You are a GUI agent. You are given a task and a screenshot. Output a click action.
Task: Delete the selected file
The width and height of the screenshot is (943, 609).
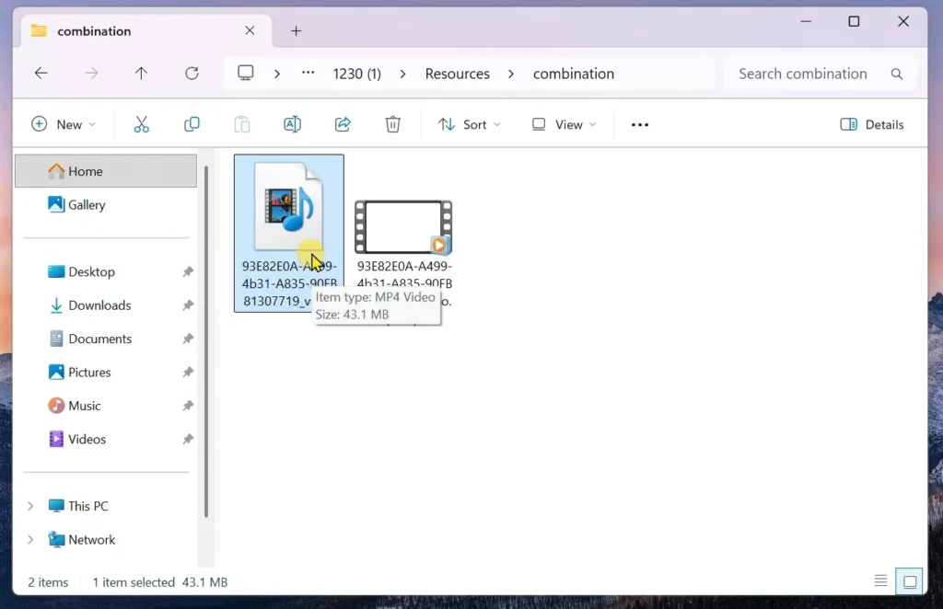[x=392, y=123]
